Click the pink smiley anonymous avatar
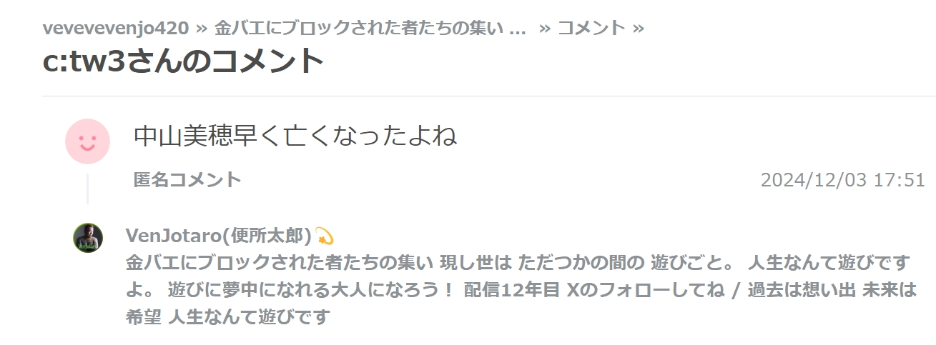The image size is (936, 345). (87, 141)
